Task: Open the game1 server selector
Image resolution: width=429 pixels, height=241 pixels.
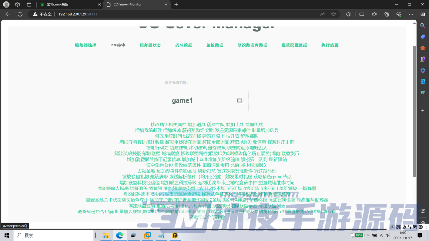Action: [207, 100]
